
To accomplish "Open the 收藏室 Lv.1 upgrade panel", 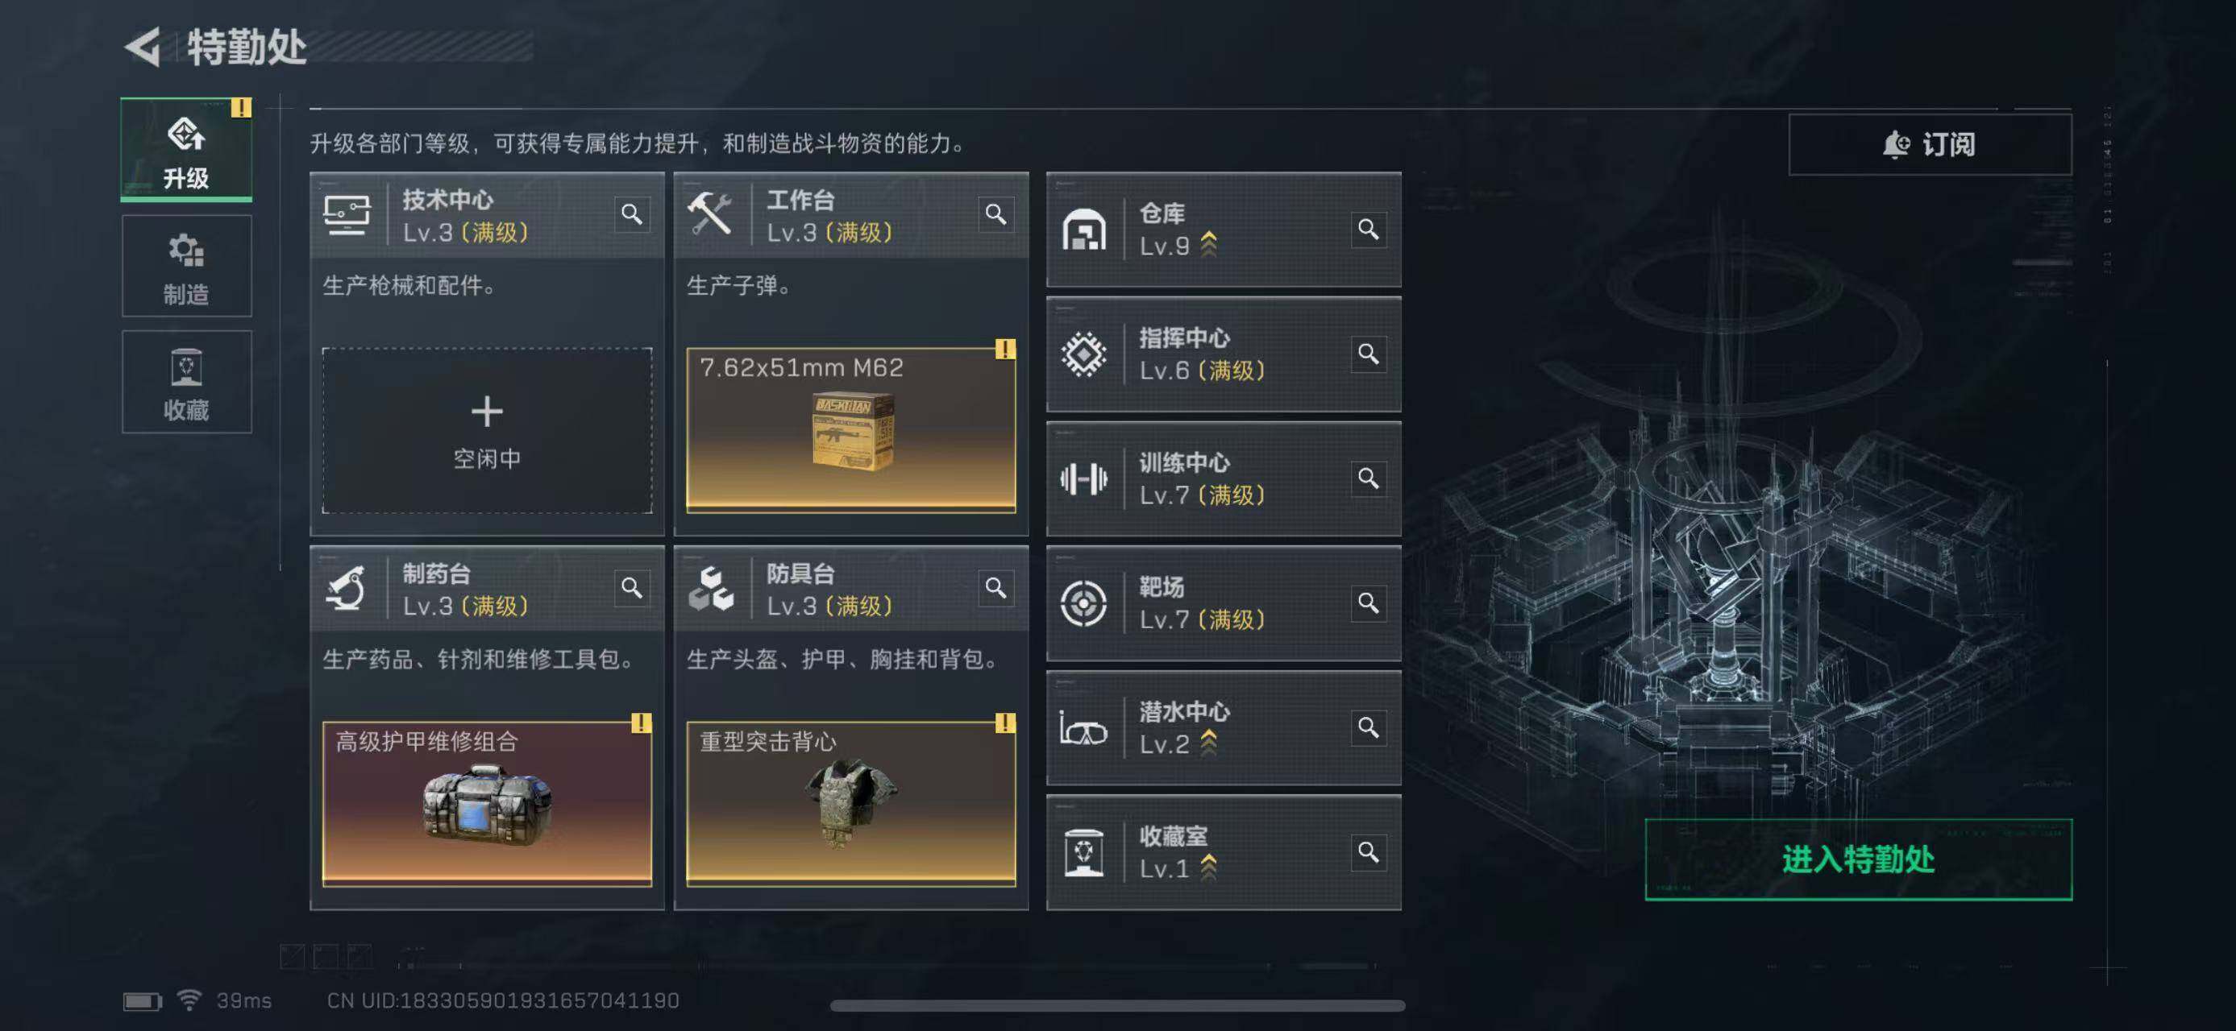I will (1223, 852).
